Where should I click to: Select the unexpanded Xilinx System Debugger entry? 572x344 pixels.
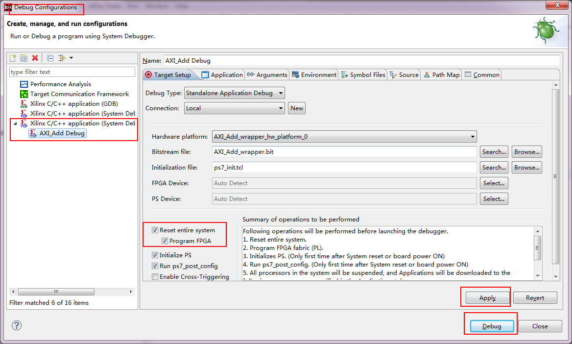pos(77,114)
